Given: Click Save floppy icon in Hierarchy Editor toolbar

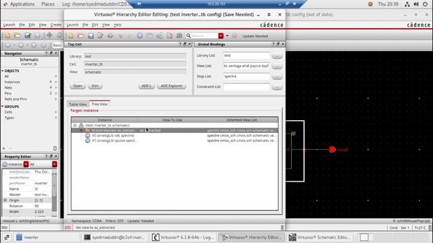Looking at the screenshot, I should 91,36.
